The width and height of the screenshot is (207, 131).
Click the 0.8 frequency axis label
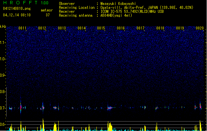point(3,92)
